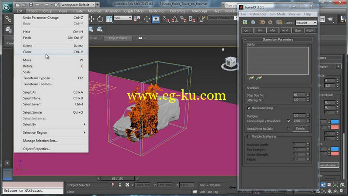Switch to the FumeFX obj/src tab
Screen dimensions: 348x196
311,30
